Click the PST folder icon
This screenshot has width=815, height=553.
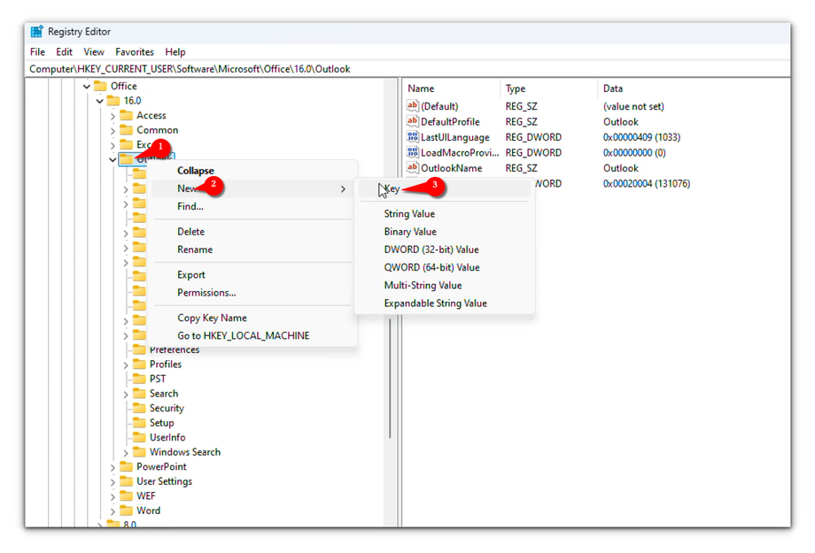pyautogui.click(x=139, y=379)
